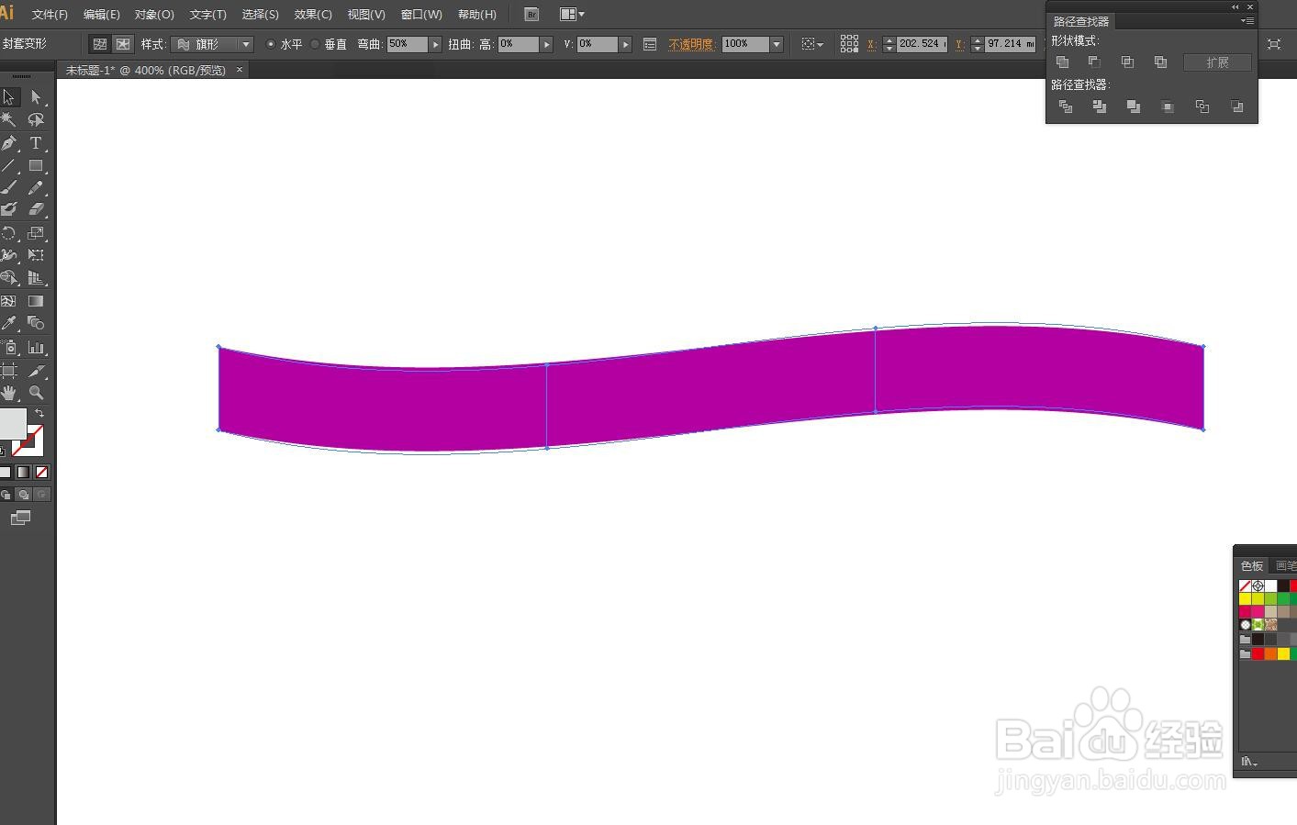Screen dimensions: 1297x825
Task: Open 文件(F) menu
Action: tap(50, 15)
